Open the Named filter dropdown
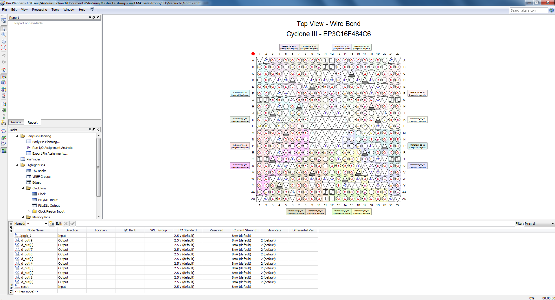This screenshot has height=300, width=555. (46, 224)
